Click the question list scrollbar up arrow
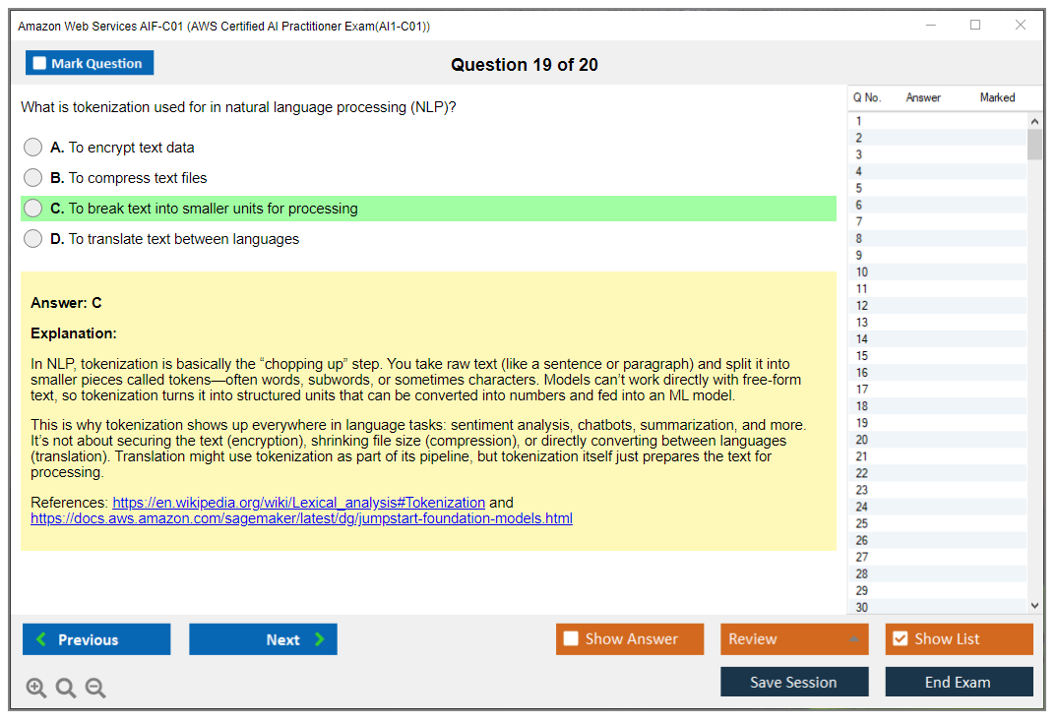1058x723 pixels. pyautogui.click(x=1034, y=120)
